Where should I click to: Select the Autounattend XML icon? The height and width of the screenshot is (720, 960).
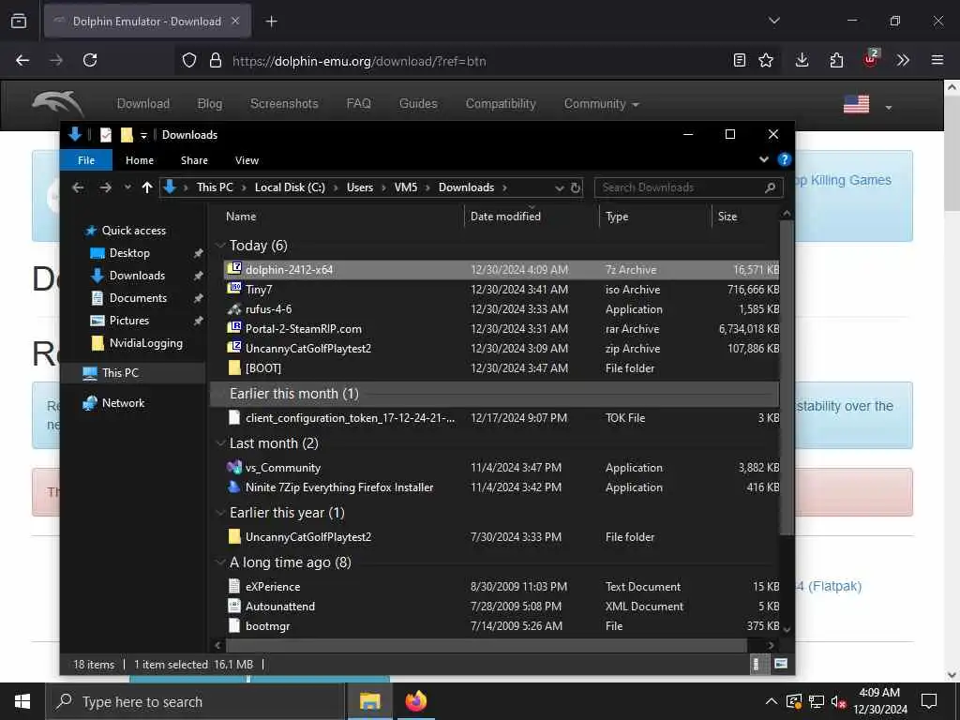(233, 606)
